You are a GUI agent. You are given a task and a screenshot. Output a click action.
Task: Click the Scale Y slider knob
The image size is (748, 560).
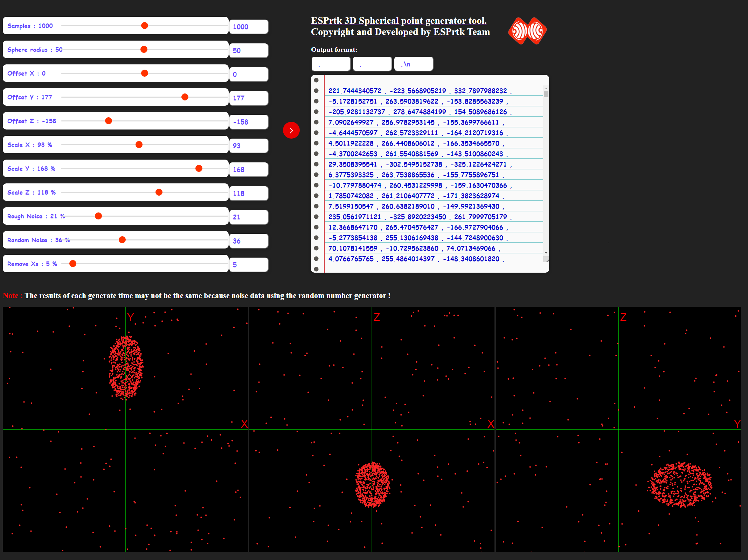[x=199, y=168]
